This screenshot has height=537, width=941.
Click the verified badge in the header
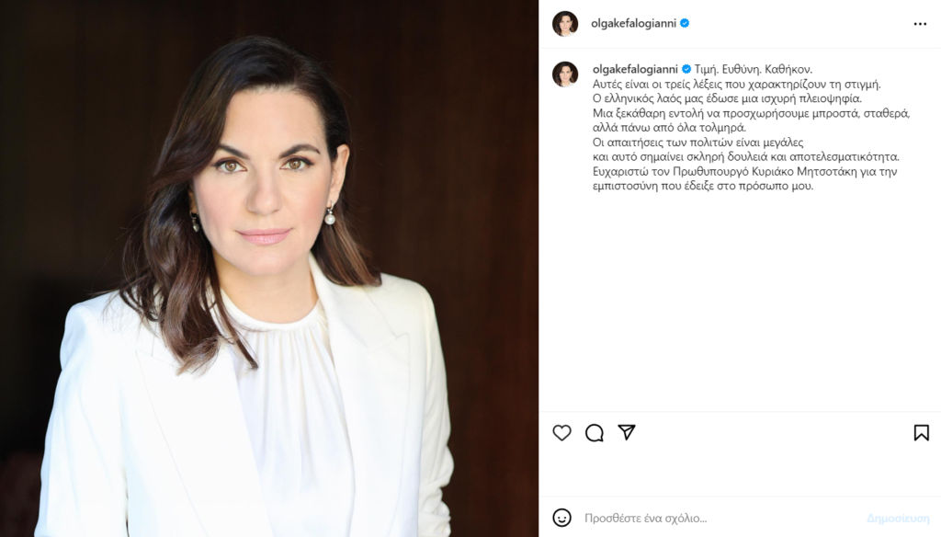click(685, 23)
